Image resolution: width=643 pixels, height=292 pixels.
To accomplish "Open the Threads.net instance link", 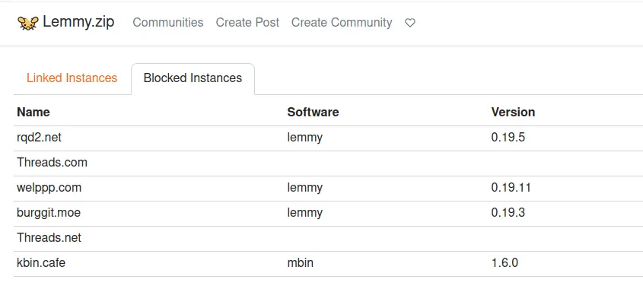I will pos(49,237).
